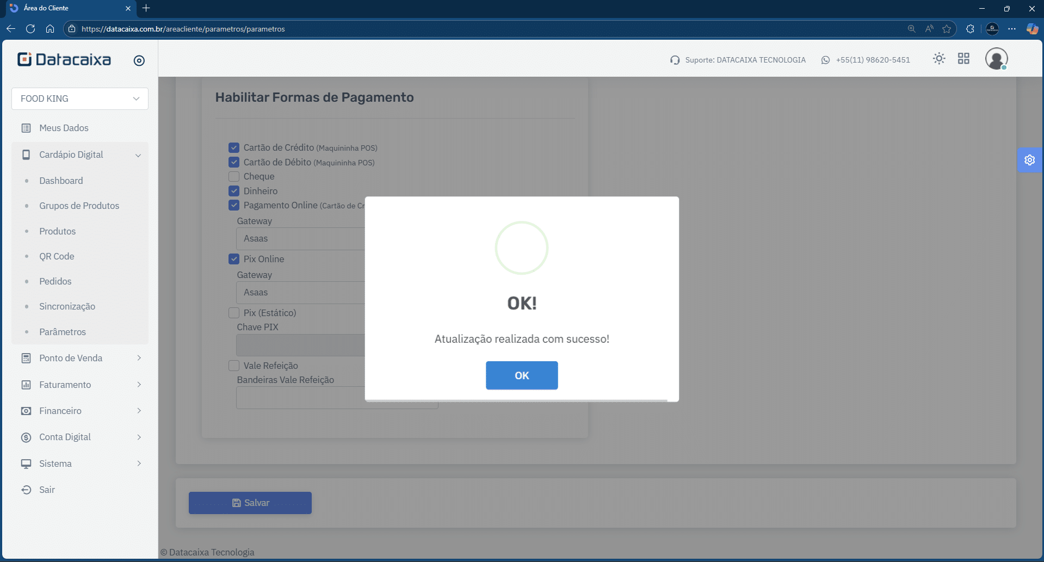Click the browser refresh icon
1044x562 pixels.
pyautogui.click(x=30, y=29)
